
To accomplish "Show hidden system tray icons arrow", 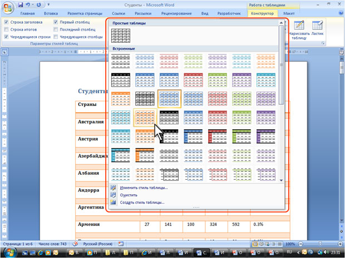I will point(298,252).
